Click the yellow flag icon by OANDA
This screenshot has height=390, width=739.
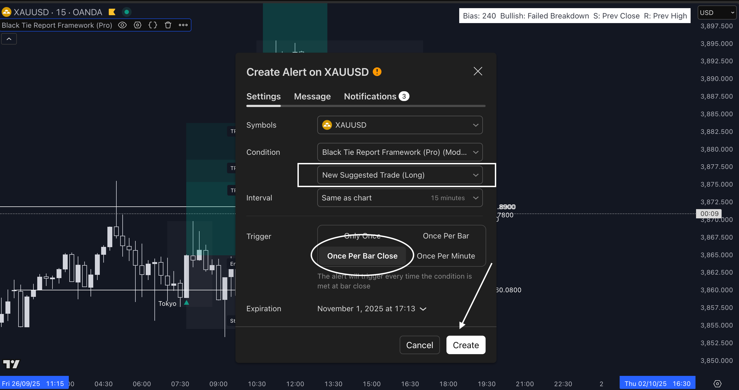point(112,12)
